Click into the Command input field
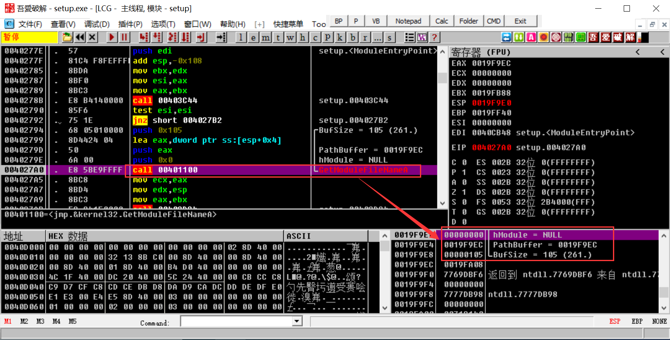The image size is (670, 340). click(237, 321)
